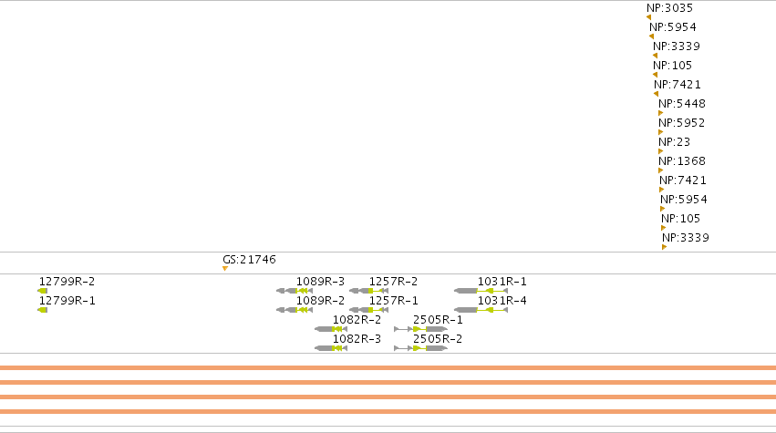
Task: Click the 1089R-2 transcript label
Action: click(320, 301)
